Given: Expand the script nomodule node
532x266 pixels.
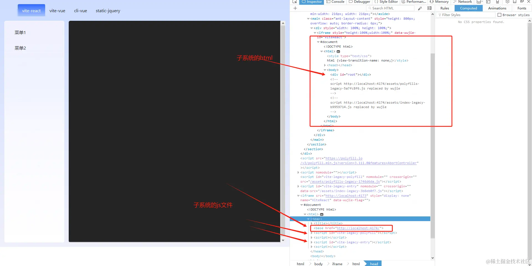Looking at the screenshot, I should 298,173.
